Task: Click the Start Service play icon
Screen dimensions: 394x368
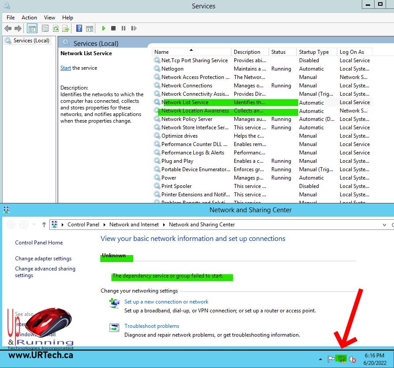Action: pos(104,28)
